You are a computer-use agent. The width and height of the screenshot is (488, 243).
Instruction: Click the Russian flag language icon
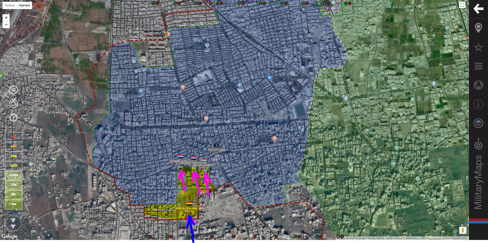coord(478,123)
